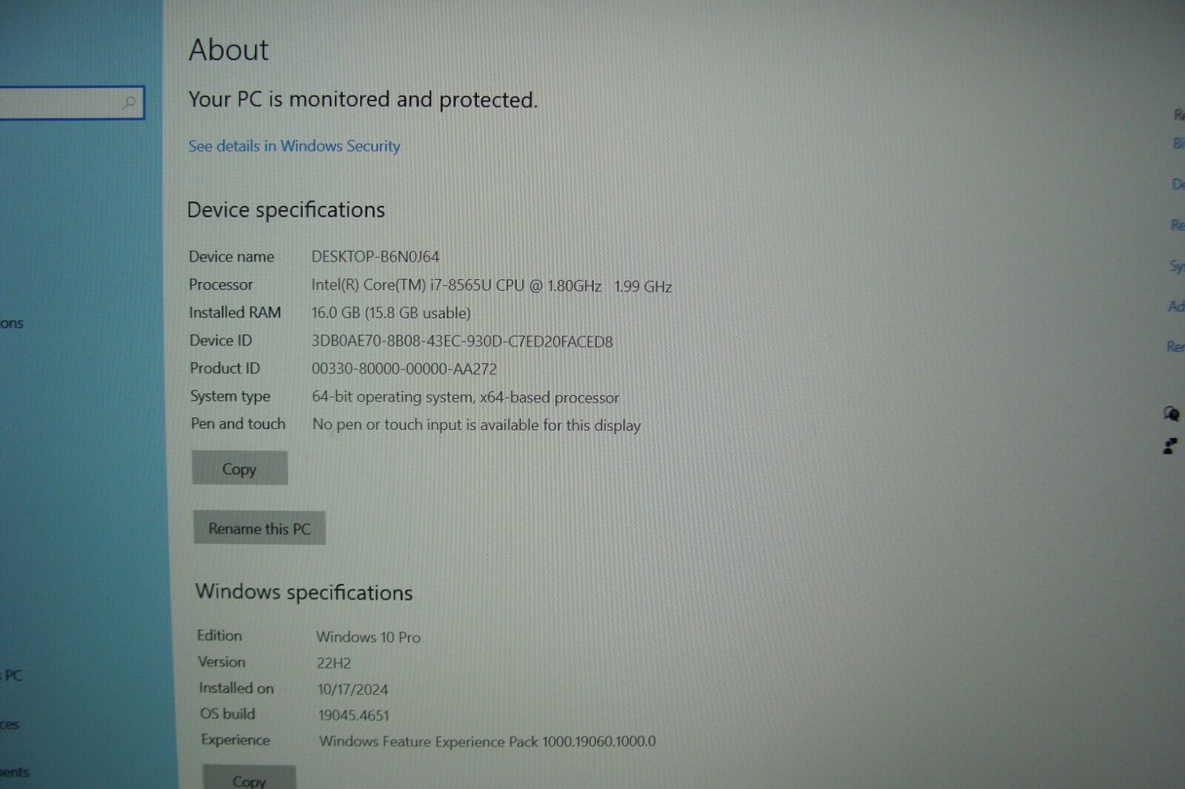
Task: Copy the Windows specifications
Action: point(249,778)
